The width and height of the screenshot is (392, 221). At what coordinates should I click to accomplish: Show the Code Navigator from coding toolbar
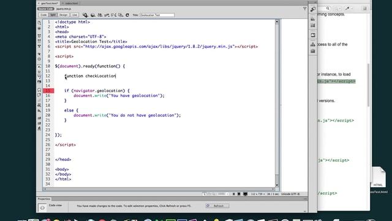tap(39, 28)
